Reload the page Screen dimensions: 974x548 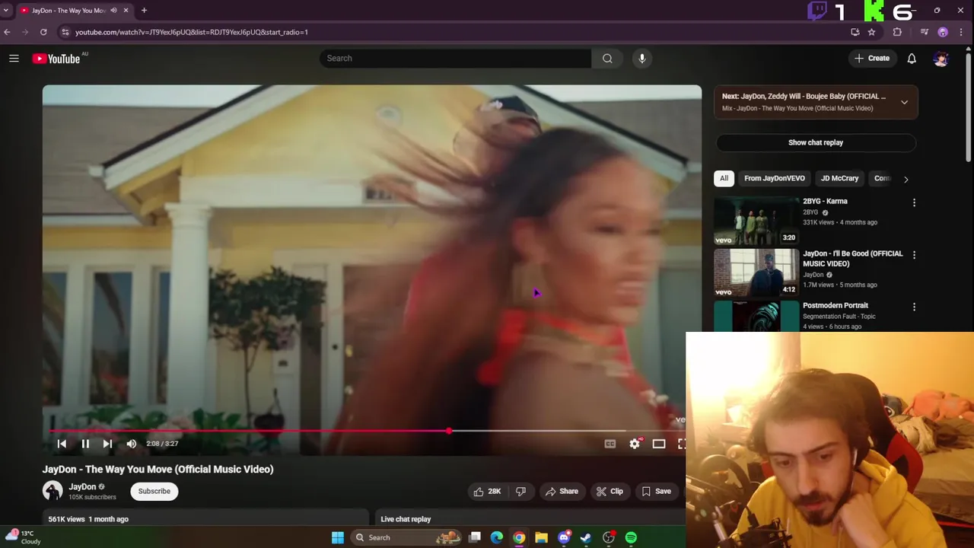point(43,32)
